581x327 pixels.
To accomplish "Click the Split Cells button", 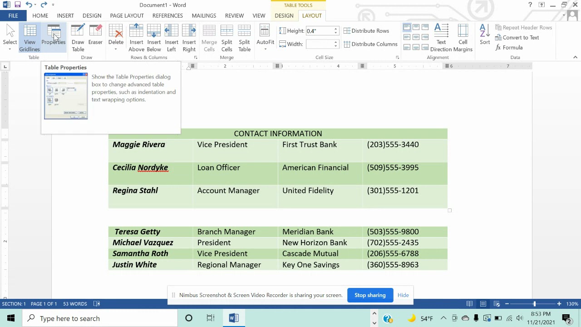I will (226, 38).
